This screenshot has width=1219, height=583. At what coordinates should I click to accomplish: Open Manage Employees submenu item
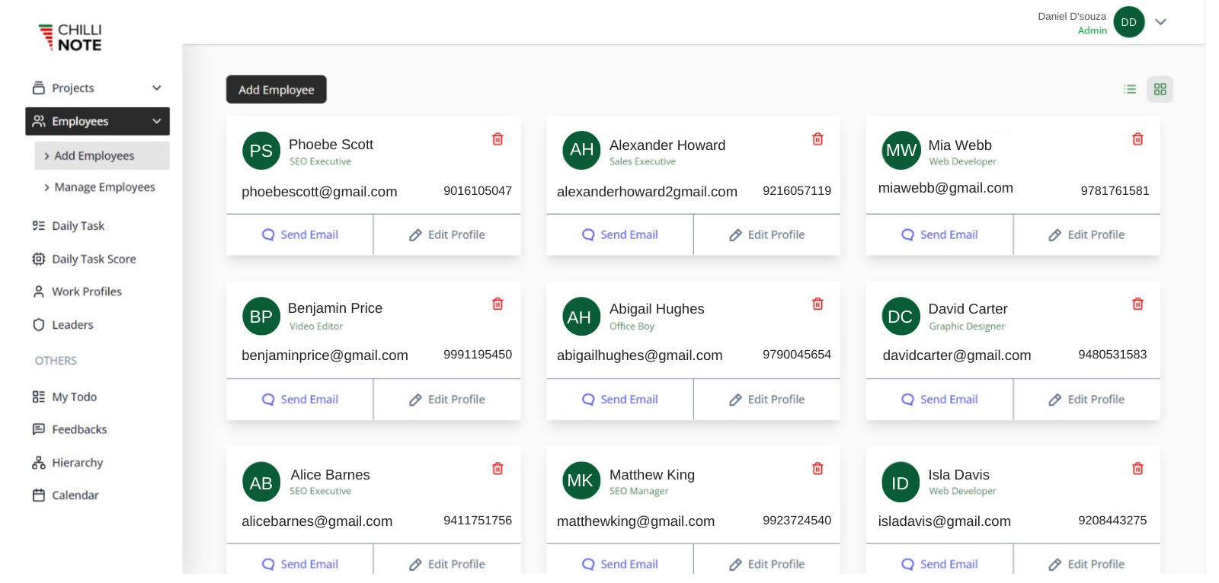(104, 187)
